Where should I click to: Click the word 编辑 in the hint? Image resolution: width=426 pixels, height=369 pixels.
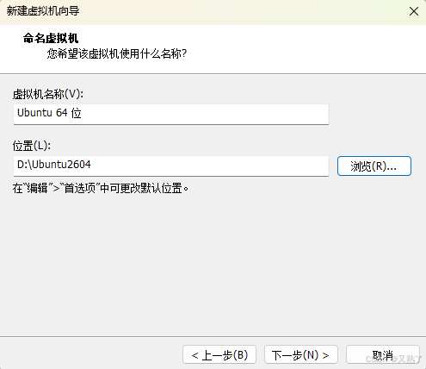point(37,189)
